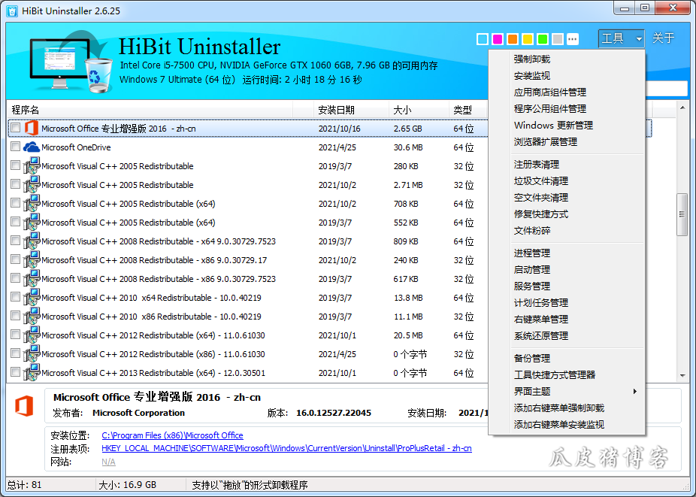This screenshot has width=696, height=497.
Task: Pick the green theme color swatch
Action: tap(543, 39)
